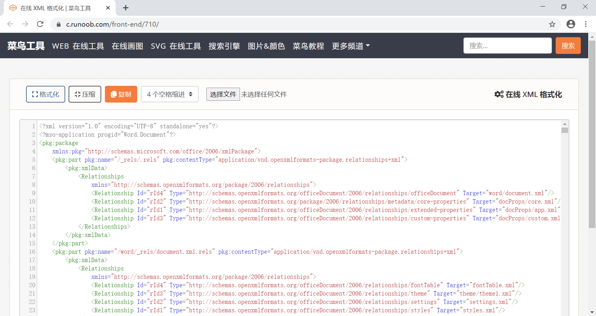Image resolution: width=596 pixels, height=316 pixels.
Task: Click the site lock security icon
Action: pyautogui.click(x=59, y=24)
